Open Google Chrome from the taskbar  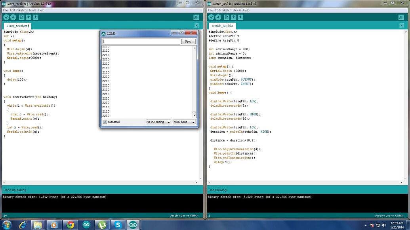click(71, 225)
